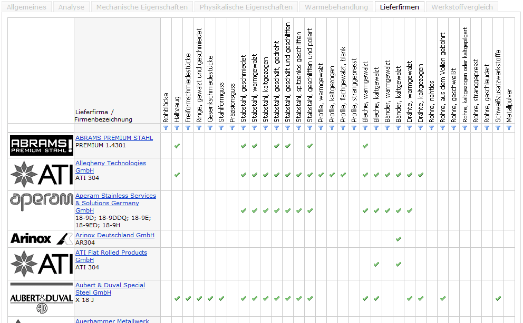Open the Mechanische Eigenschaften tab
The width and height of the screenshot is (523, 323).
point(142,7)
